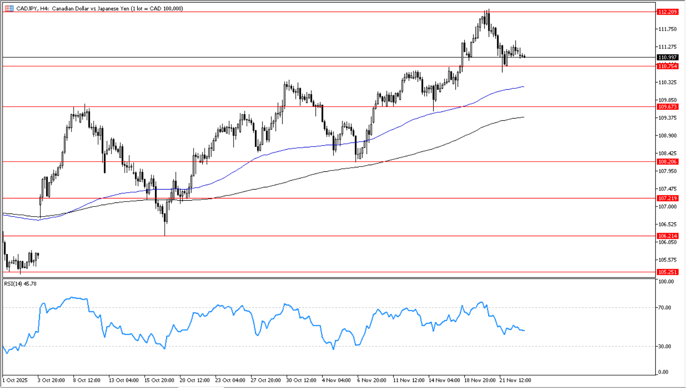686x388 pixels.
Task: Click the divider between price chart and RSI
Action: click(x=329, y=278)
